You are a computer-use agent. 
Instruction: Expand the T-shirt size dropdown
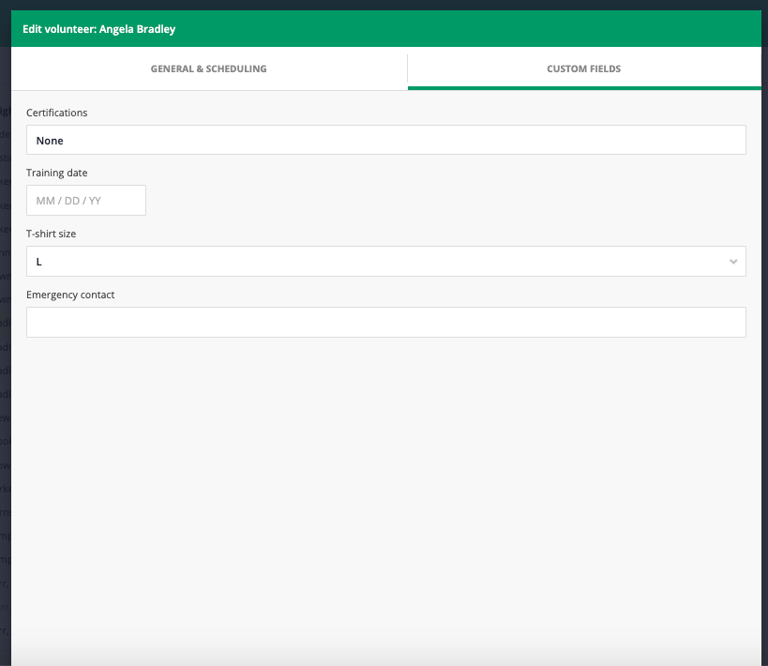[x=385, y=262]
